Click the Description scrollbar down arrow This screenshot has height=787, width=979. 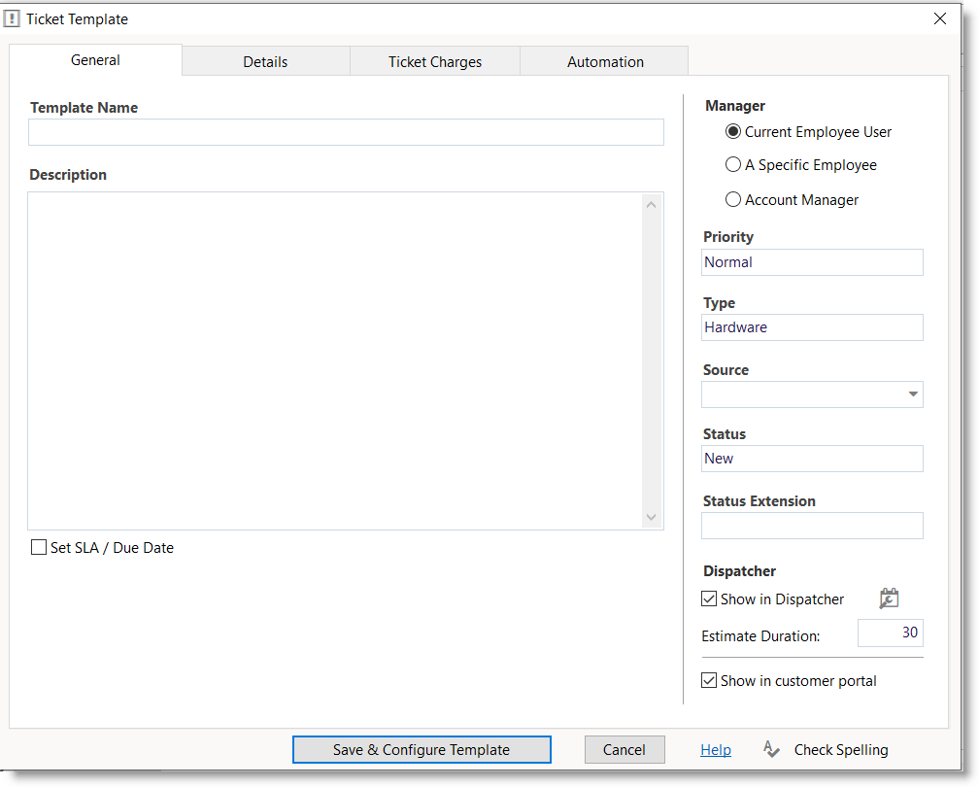[652, 518]
